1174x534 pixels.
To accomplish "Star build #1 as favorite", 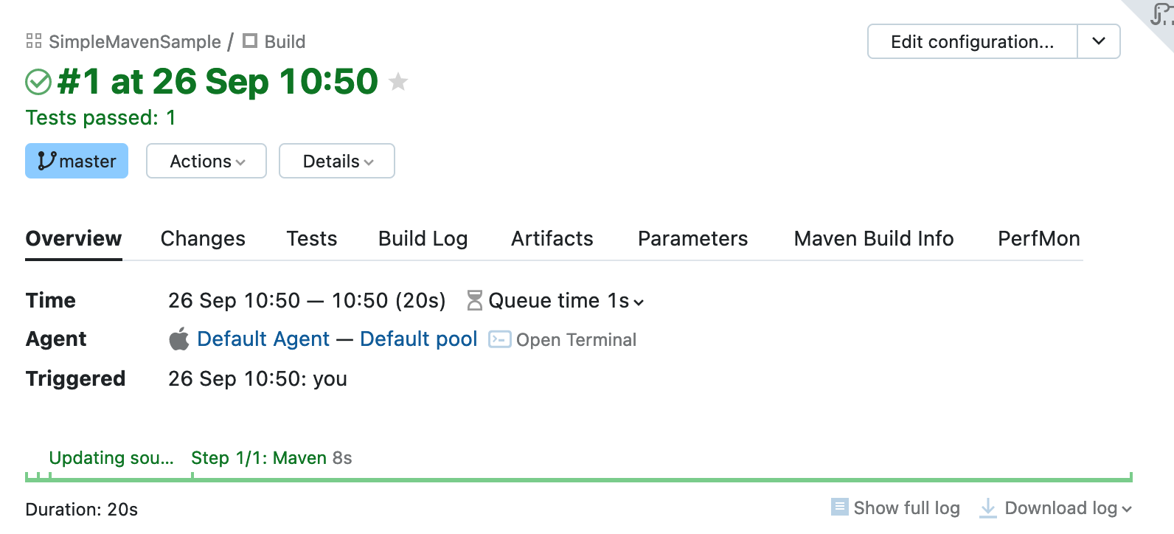I will click(x=398, y=82).
